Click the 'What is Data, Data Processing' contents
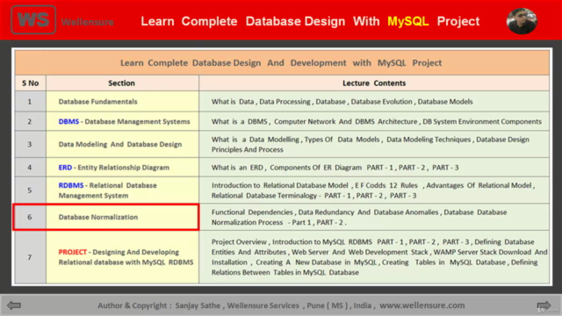 point(374,102)
